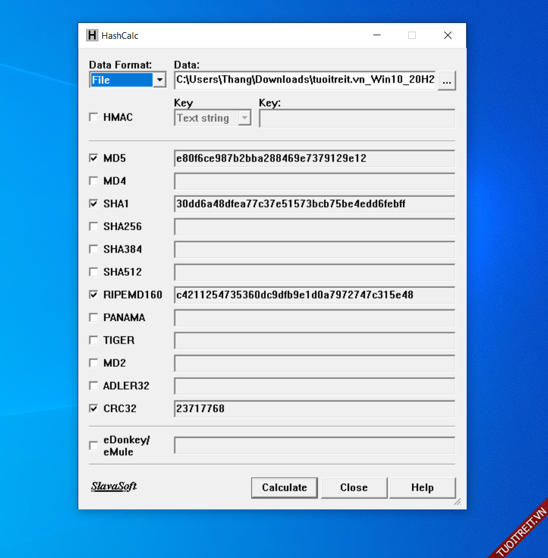Image resolution: width=548 pixels, height=558 pixels.
Task: Select the SHA1 hash result field
Action: click(314, 204)
